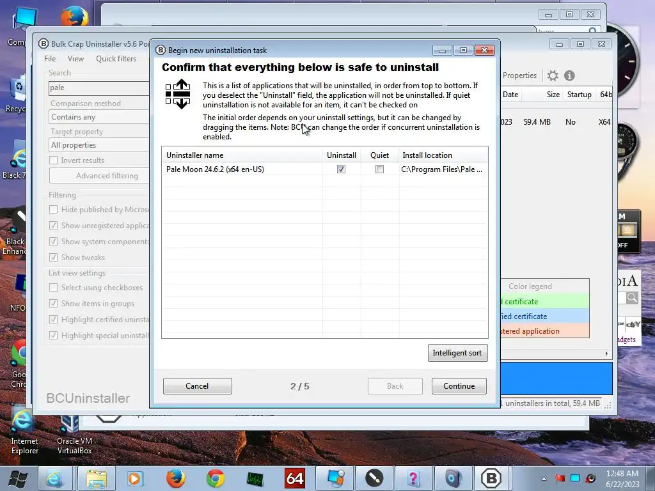Switch to Bulk Crap Uninstaller taskbar icon
This screenshot has width=655, height=491.
(x=491, y=478)
